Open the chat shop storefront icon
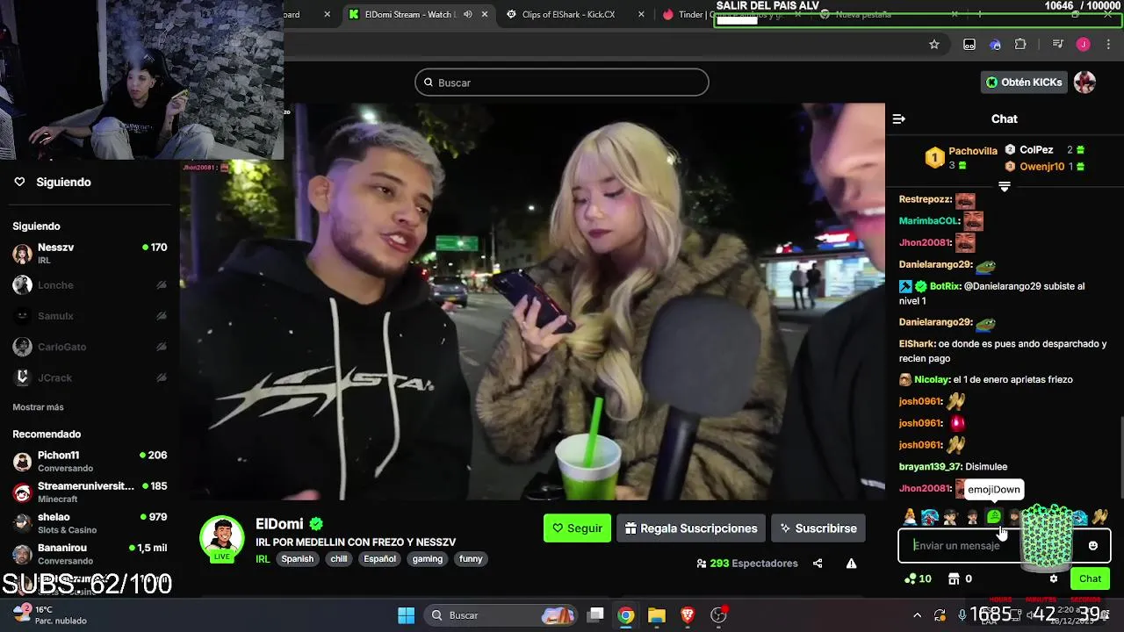 click(954, 578)
